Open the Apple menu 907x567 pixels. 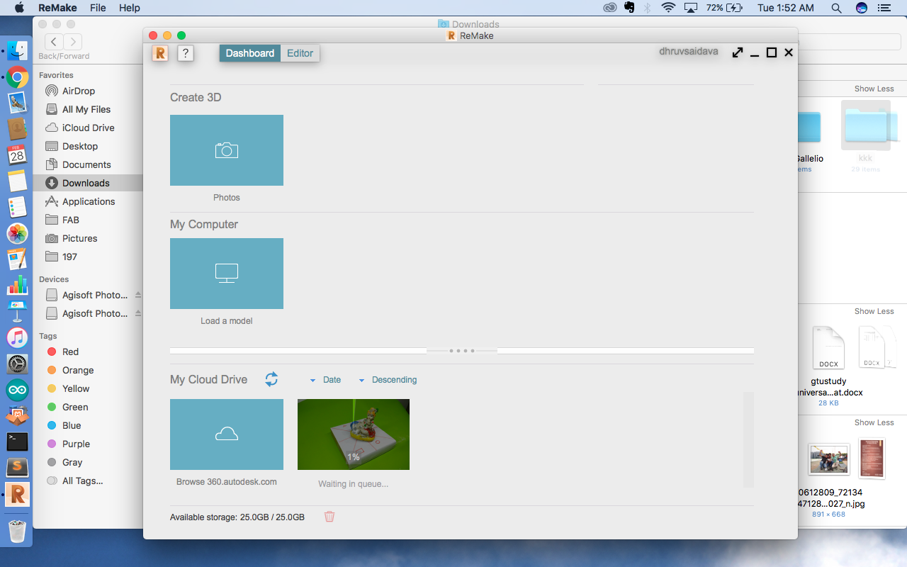click(x=19, y=8)
